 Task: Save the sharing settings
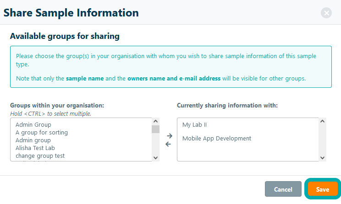322,189
